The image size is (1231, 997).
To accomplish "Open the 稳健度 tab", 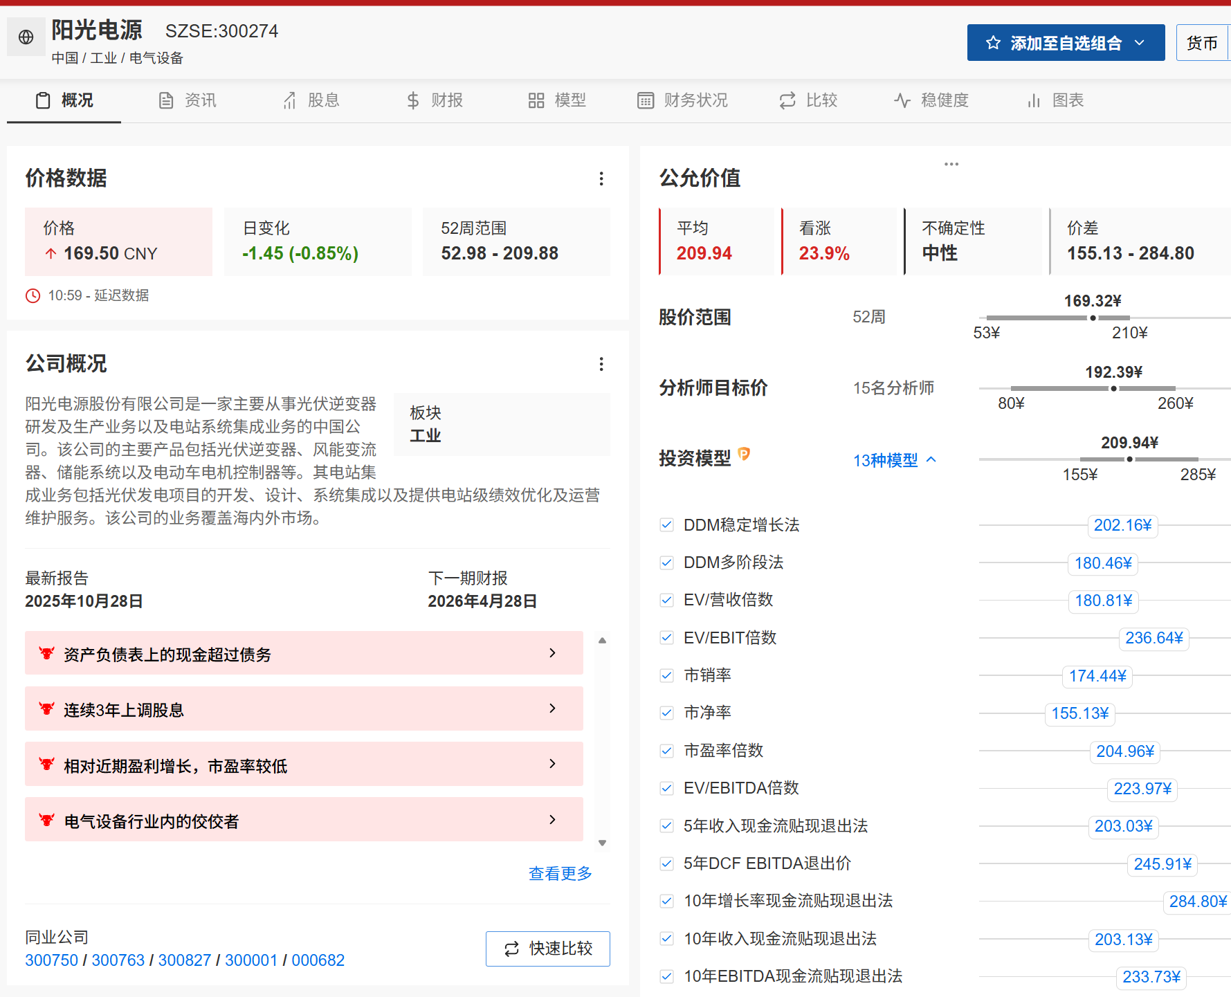I will [931, 101].
